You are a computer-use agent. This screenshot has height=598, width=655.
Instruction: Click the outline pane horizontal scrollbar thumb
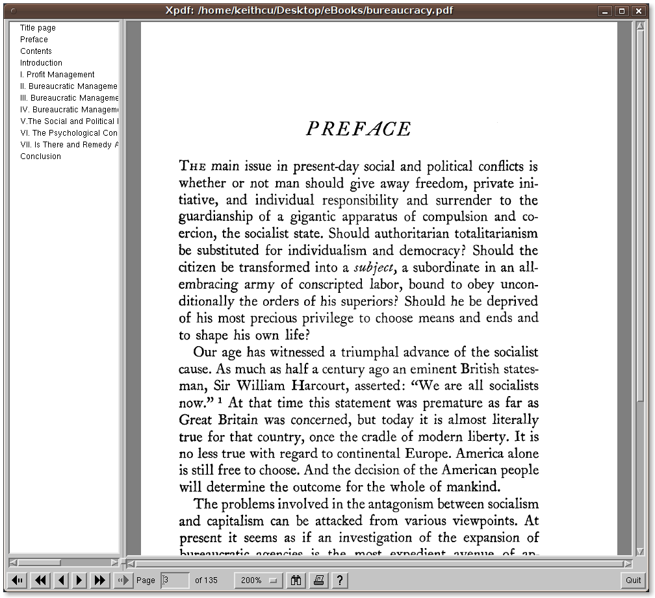[x=39, y=562]
